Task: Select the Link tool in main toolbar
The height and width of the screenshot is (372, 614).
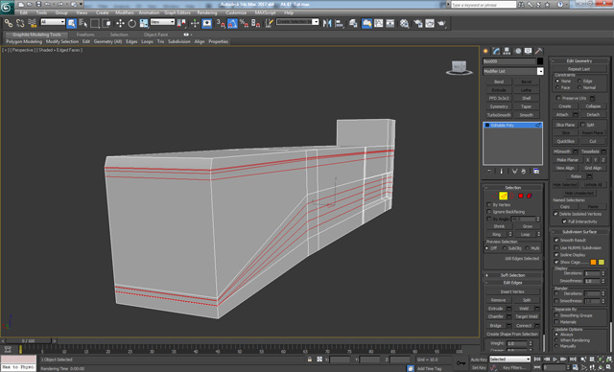Action: (x=8, y=23)
